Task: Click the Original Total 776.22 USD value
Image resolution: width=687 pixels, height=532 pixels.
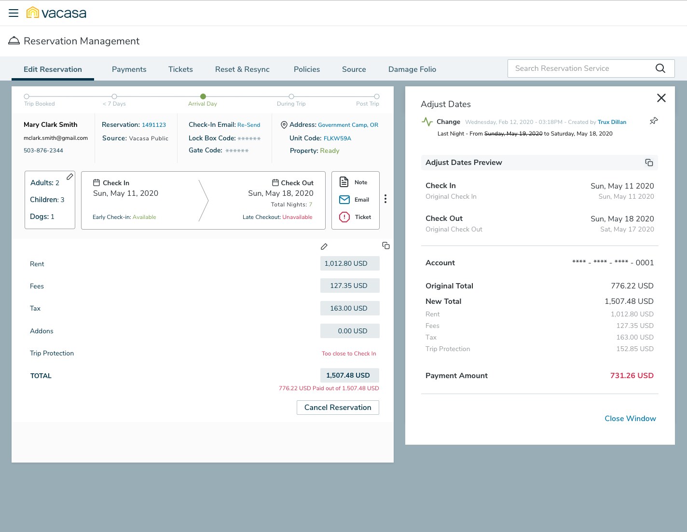Action: point(632,286)
